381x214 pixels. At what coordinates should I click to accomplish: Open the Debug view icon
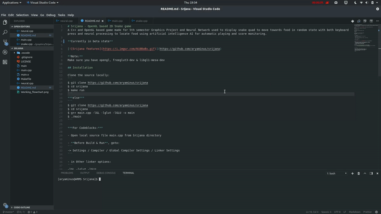[5, 52]
